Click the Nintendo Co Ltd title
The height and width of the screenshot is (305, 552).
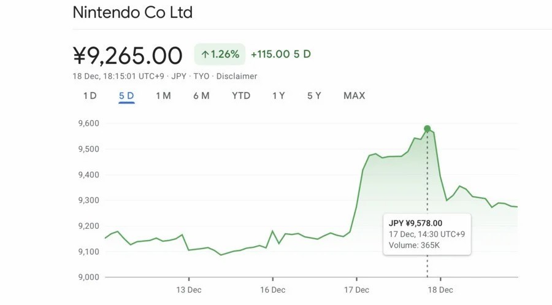point(132,12)
